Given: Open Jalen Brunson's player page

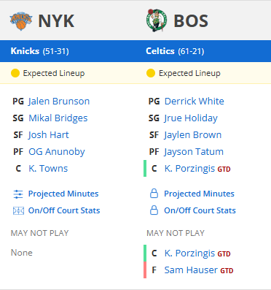Looking at the screenshot, I should 59,102.
